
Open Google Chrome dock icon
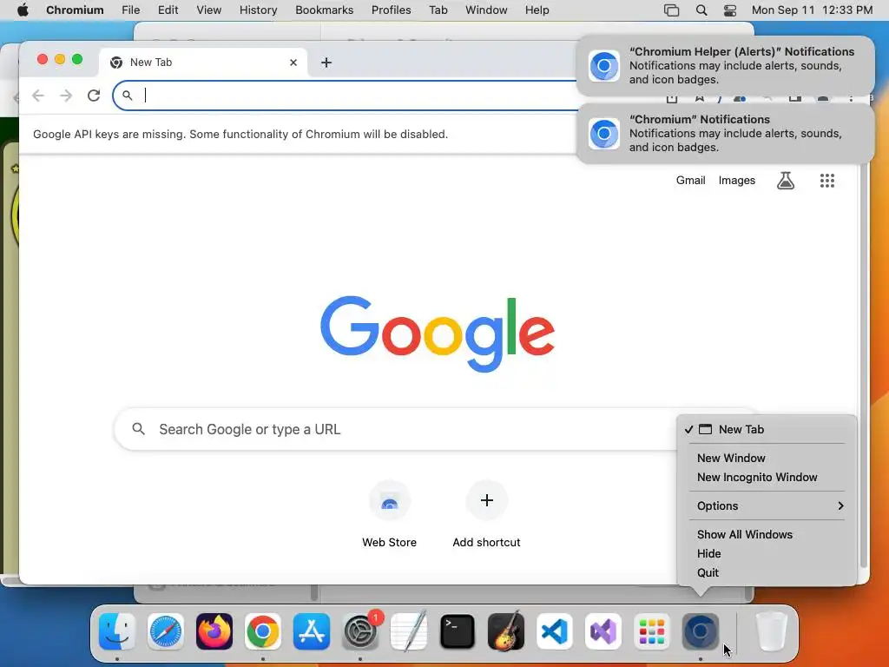[x=262, y=631]
